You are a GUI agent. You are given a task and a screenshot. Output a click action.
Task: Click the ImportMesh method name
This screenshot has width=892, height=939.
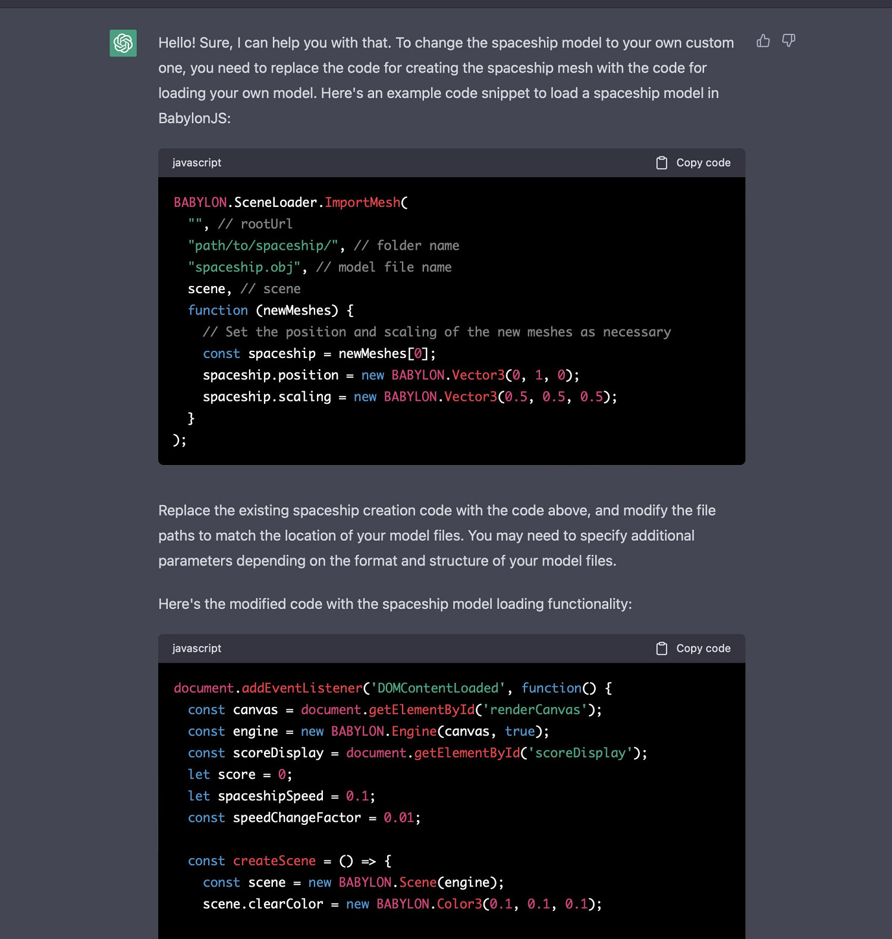362,203
